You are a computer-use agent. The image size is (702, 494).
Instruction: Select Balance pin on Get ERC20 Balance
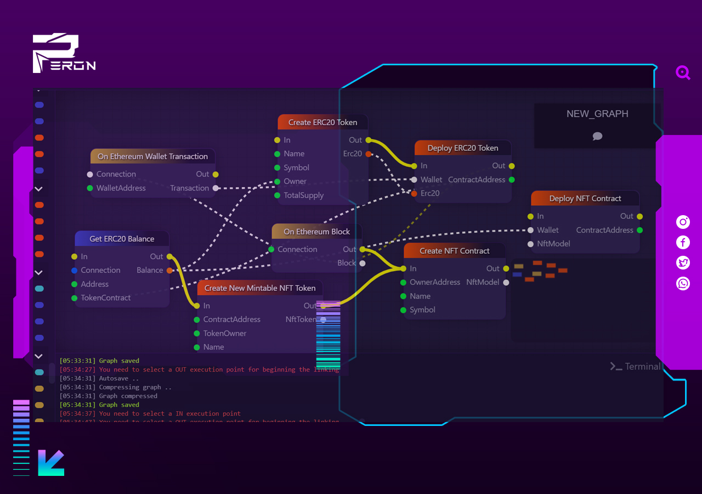[169, 271]
